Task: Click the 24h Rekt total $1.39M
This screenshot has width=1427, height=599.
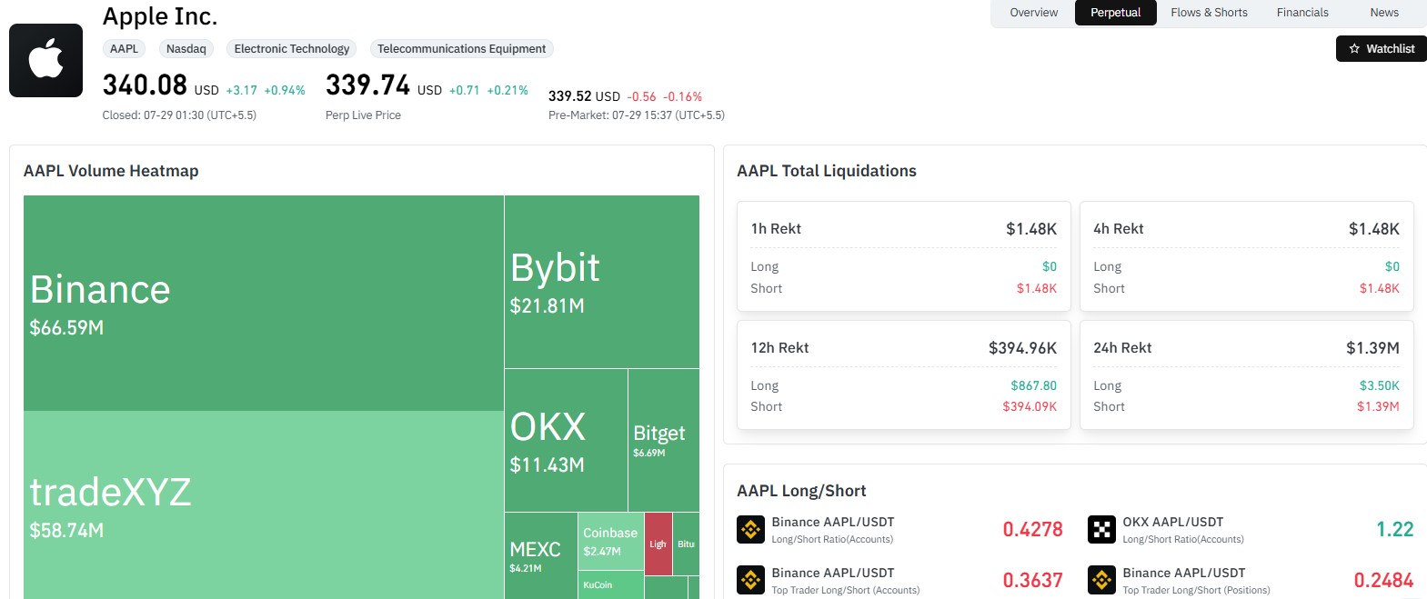Action: click(x=1372, y=348)
